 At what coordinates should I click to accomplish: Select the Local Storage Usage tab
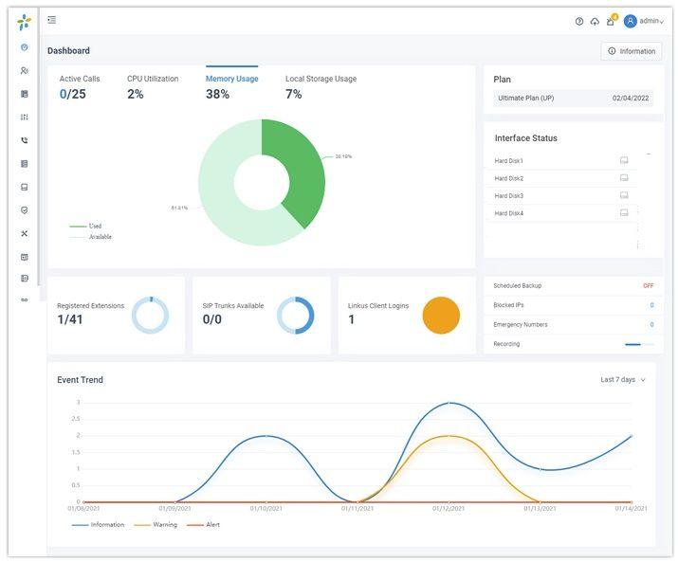tap(321, 79)
